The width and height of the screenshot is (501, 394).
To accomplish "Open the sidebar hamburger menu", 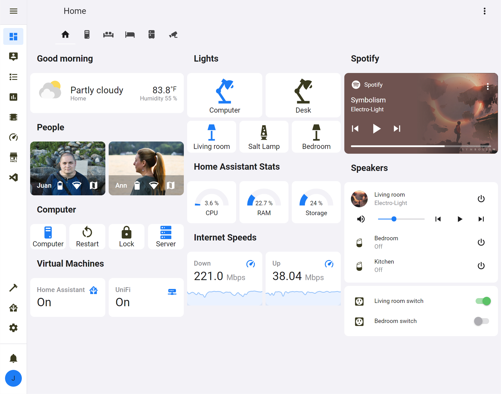I will click(13, 11).
